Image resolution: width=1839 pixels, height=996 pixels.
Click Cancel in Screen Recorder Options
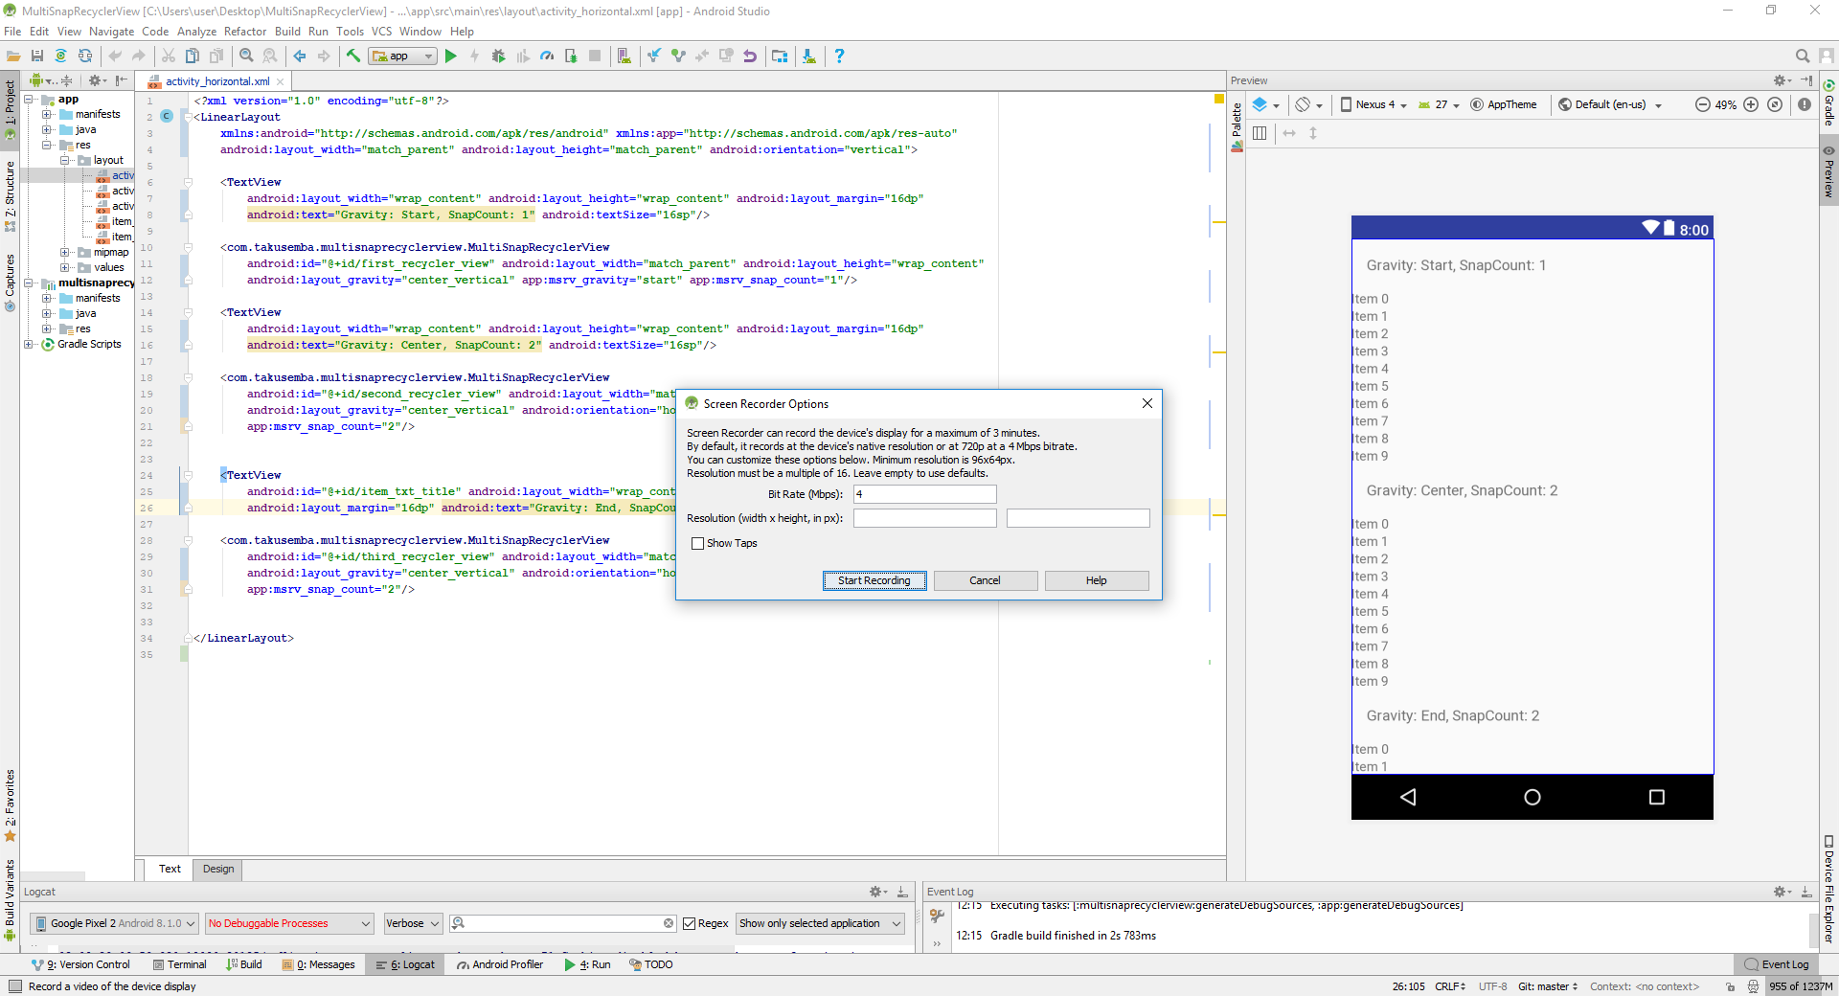pos(984,580)
